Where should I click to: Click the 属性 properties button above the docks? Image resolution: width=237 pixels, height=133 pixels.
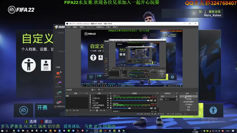coord(94,90)
